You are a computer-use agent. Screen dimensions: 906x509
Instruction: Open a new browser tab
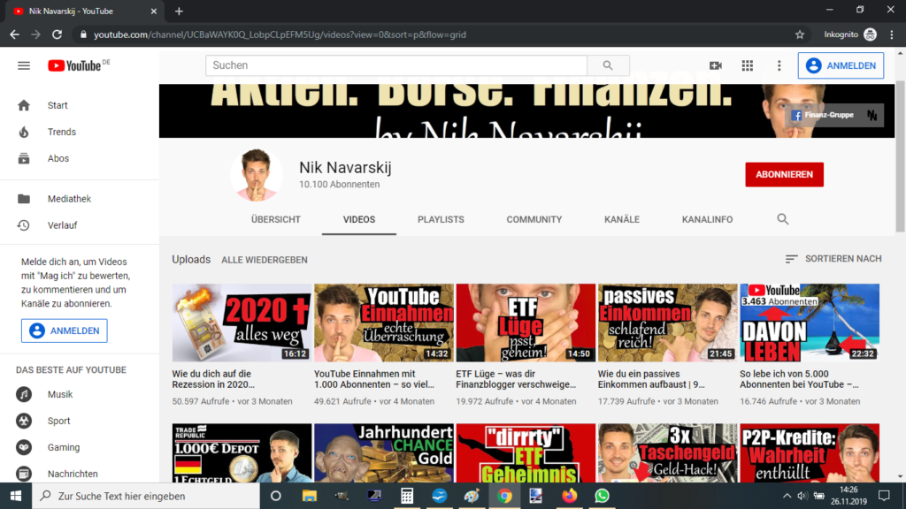[179, 11]
